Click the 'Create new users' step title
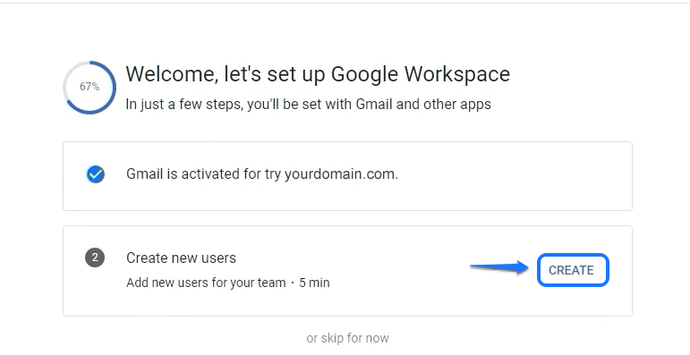Screen dimensions: 690x355 (x=182, y=258)
